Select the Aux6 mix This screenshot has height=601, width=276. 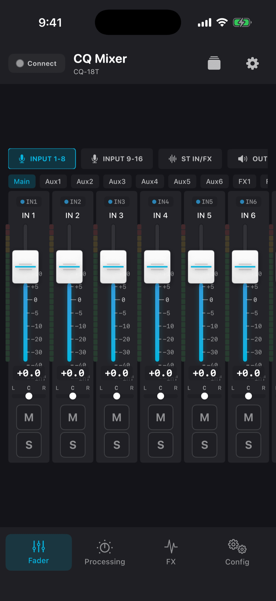click(214, 182)
